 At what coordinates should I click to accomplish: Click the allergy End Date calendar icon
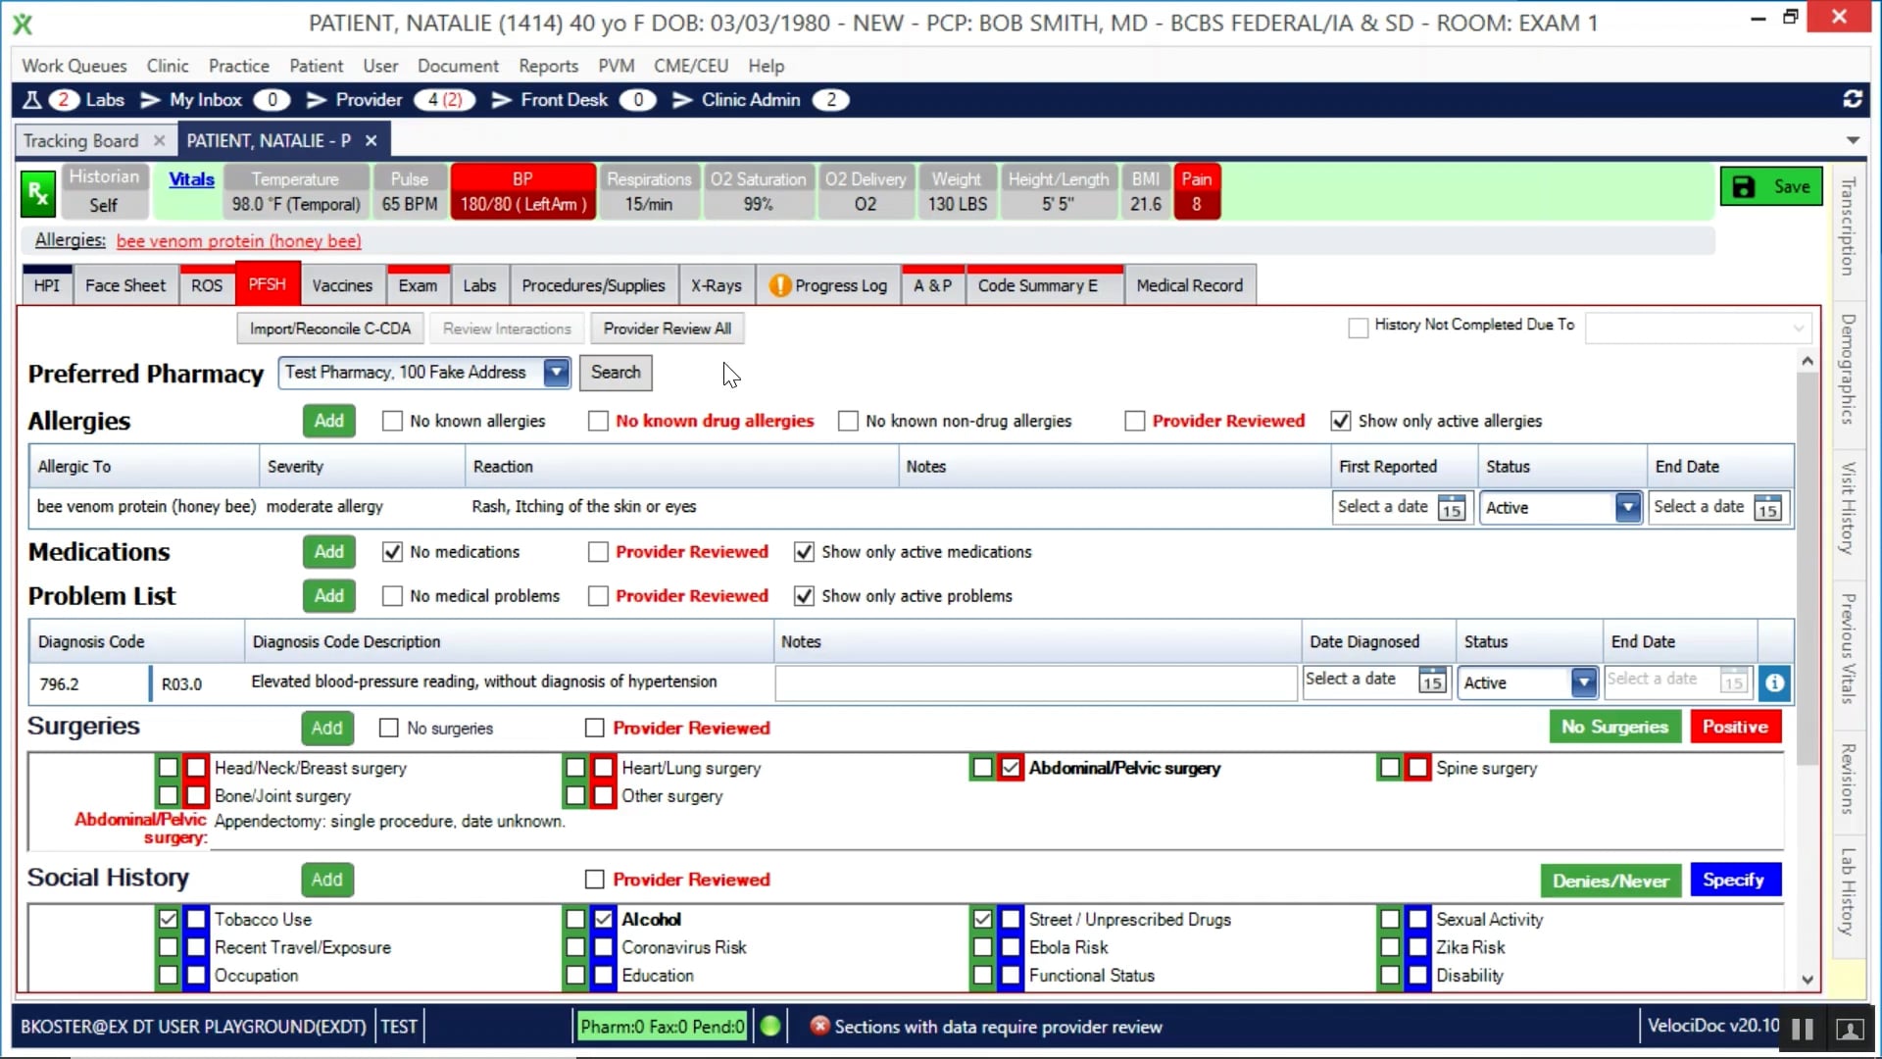click(x=1767, y=508)
